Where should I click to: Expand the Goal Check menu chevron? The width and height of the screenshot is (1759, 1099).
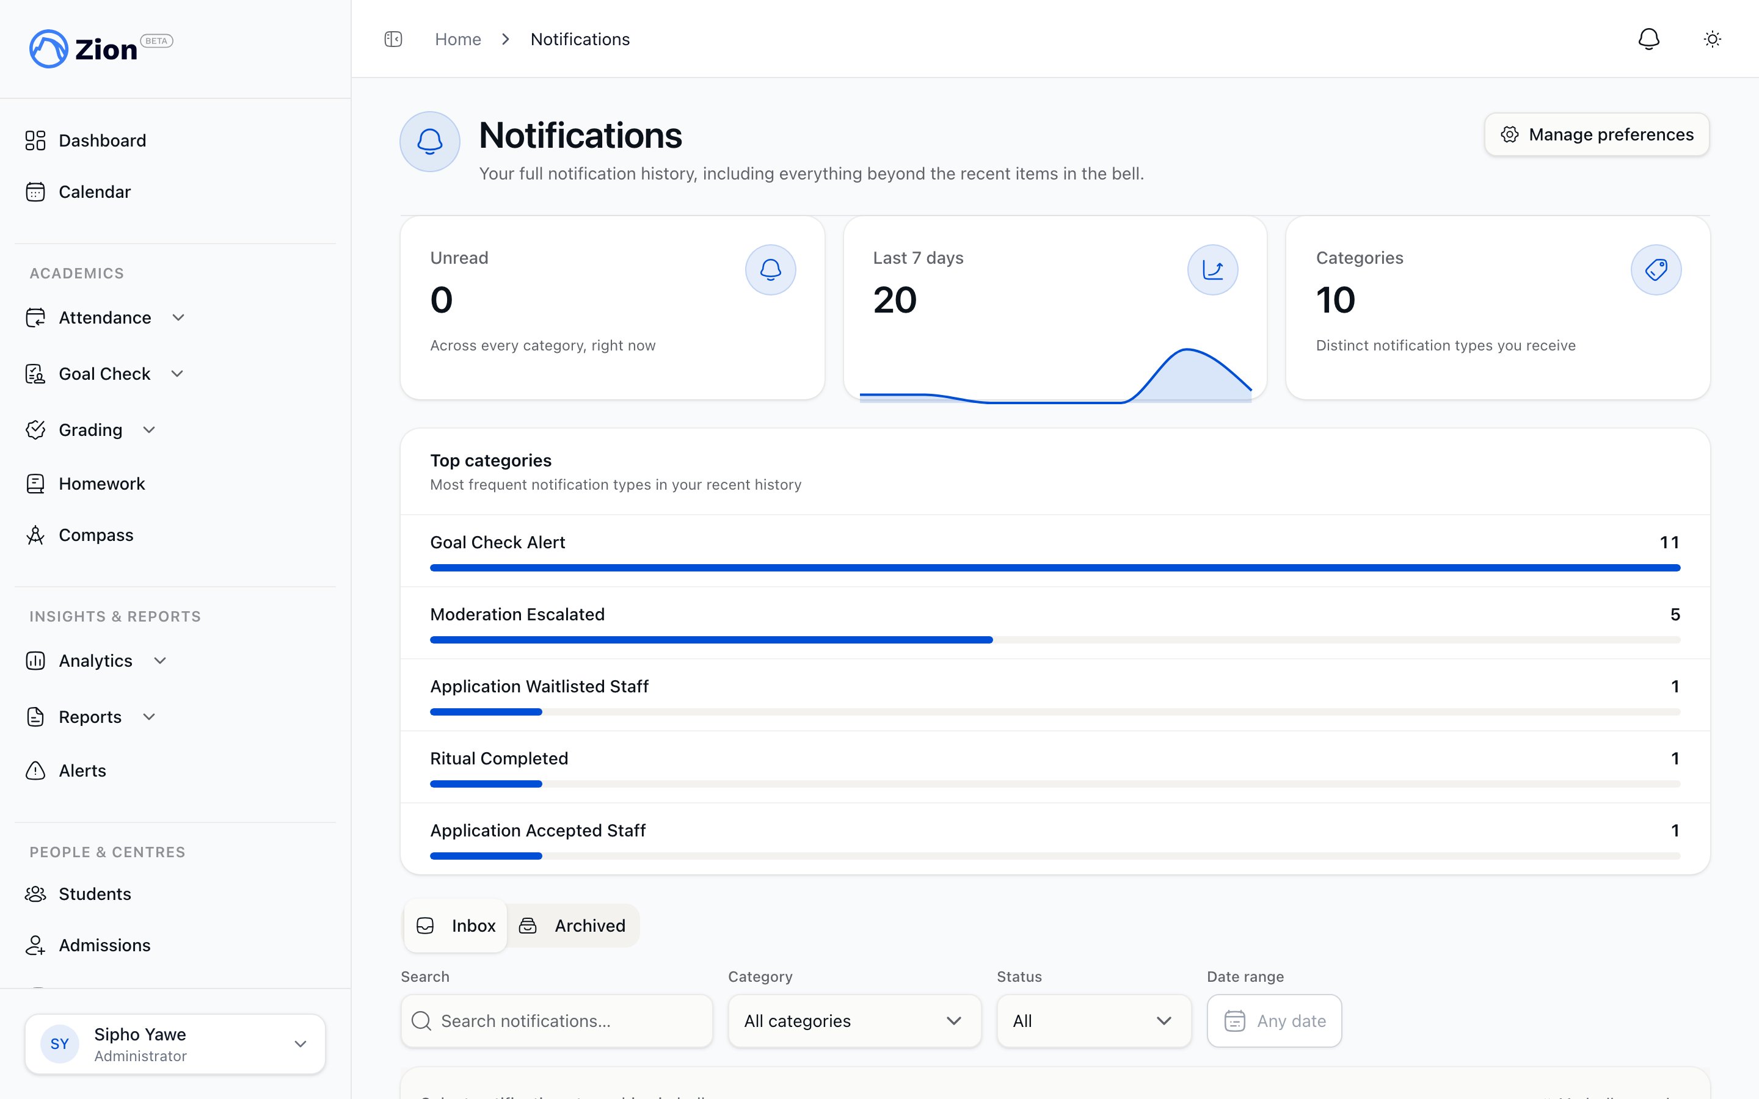pos(177,374)
